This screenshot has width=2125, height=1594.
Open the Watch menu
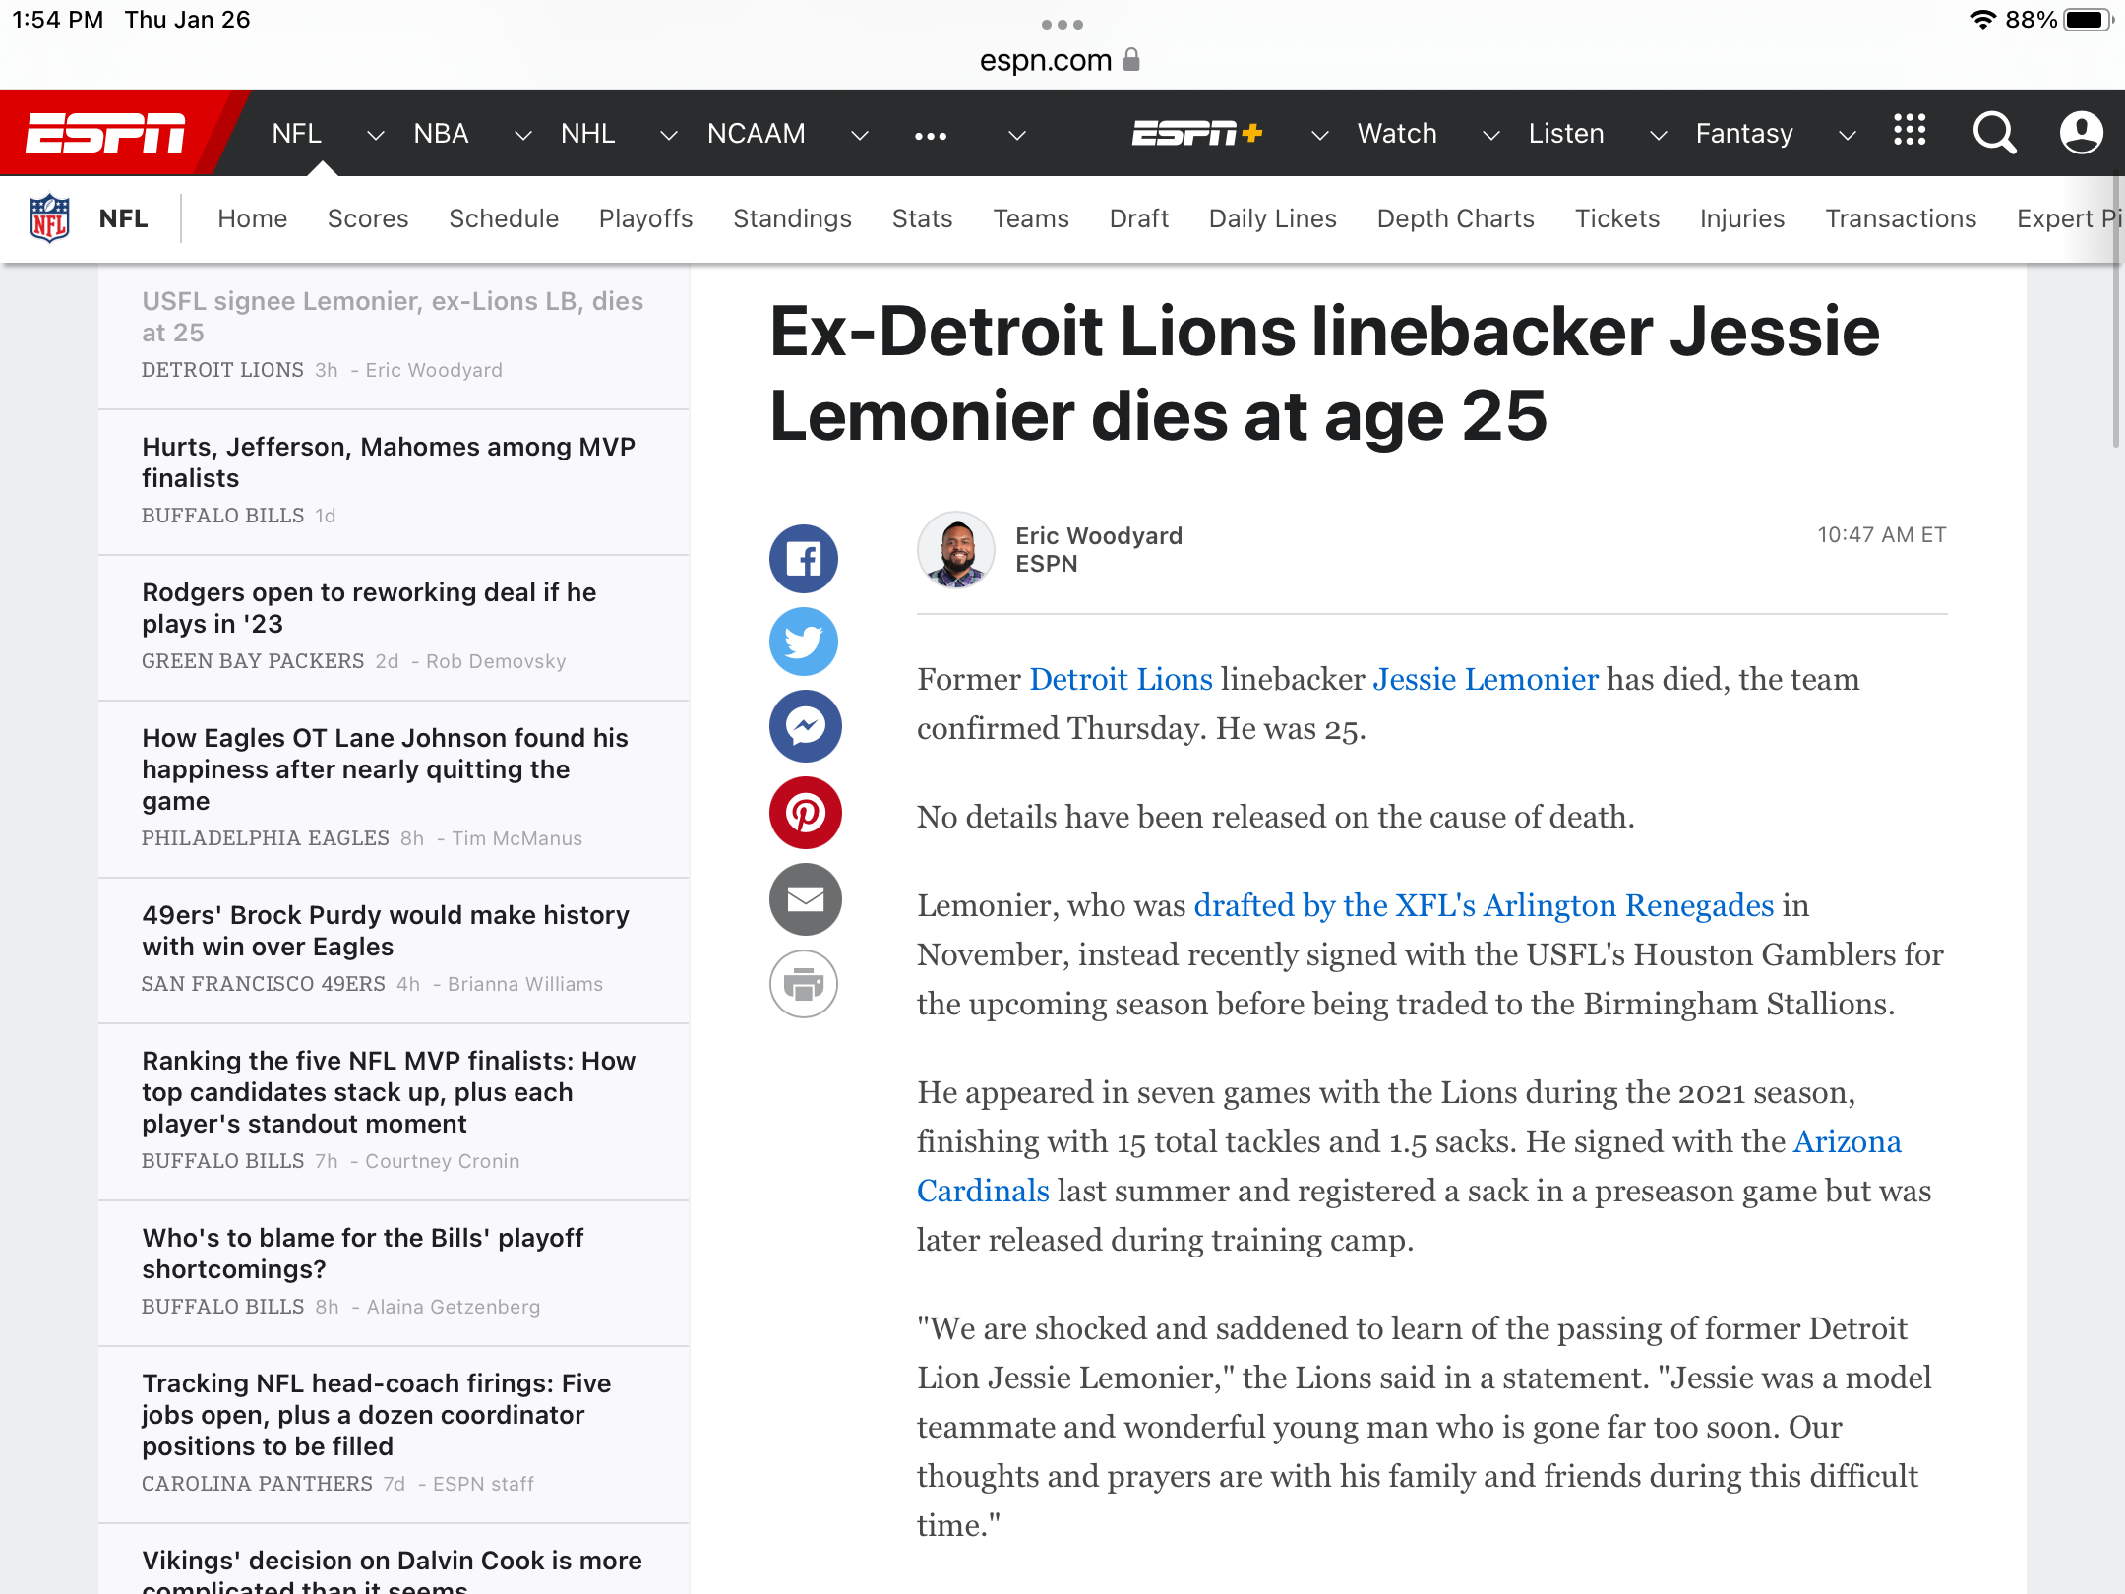pyautogui.click(x=1397, y=133)
